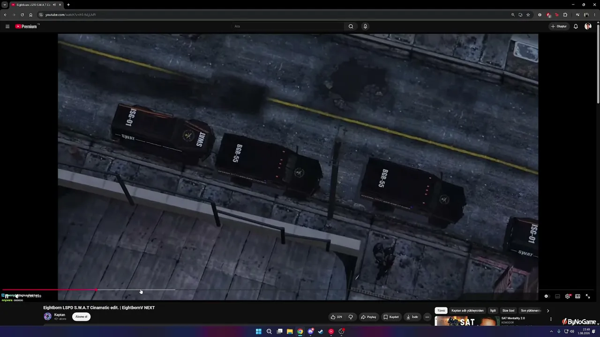Image resolution: width=600 pixels, height=337 pixels.
Task: Open File Explorer from taskbar
Action: [x=290, y=331]
